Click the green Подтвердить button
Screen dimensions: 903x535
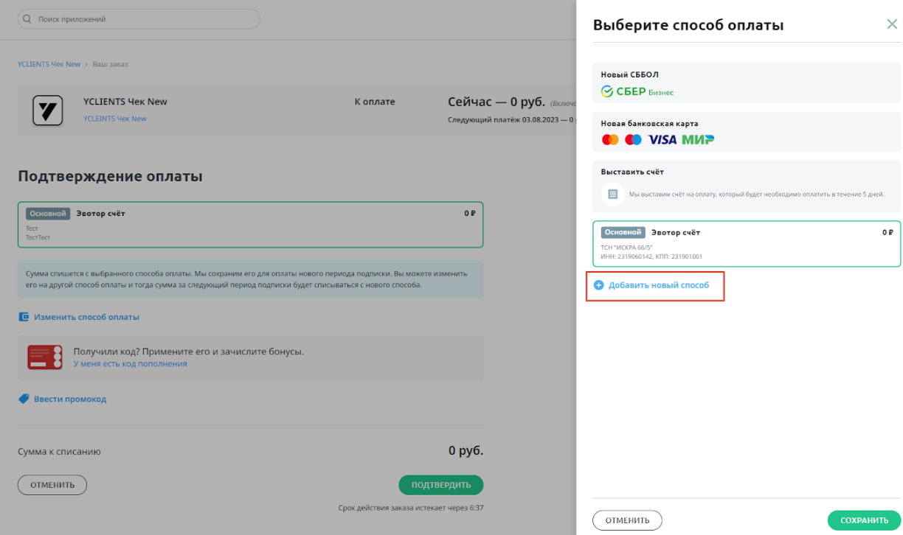point(441,485)
